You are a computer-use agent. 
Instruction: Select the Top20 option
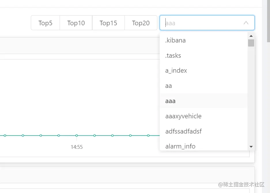pyautogui.click(x=141, y=23)
